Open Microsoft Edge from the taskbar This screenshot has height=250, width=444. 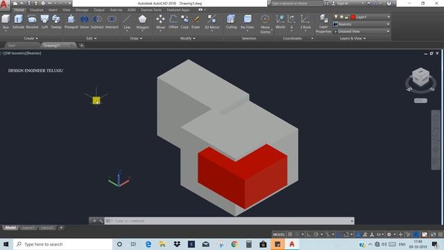[148, 244]
